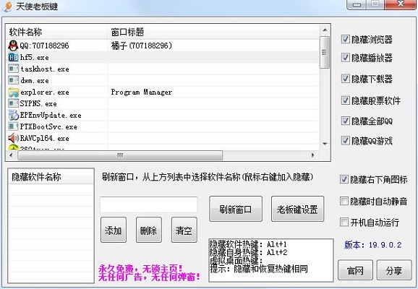Click horizontal scrollbar right arrow

[313, 155]
